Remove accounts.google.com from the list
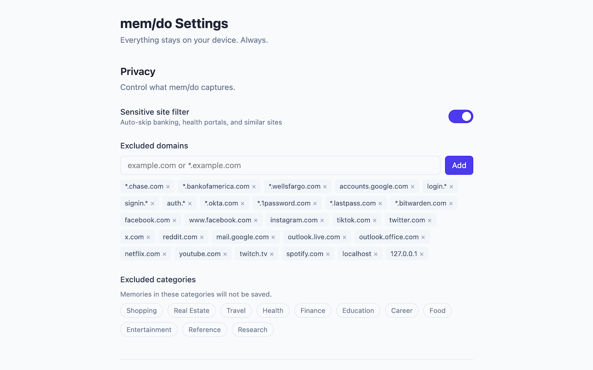 [x=413, y=186]
